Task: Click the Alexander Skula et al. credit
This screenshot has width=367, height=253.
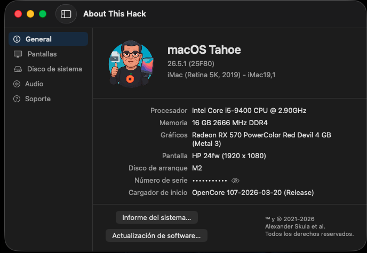Action: pos(295,226)
